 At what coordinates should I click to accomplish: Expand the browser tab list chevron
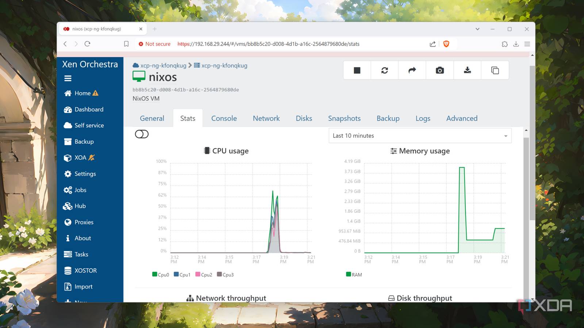tap(477, 29)
